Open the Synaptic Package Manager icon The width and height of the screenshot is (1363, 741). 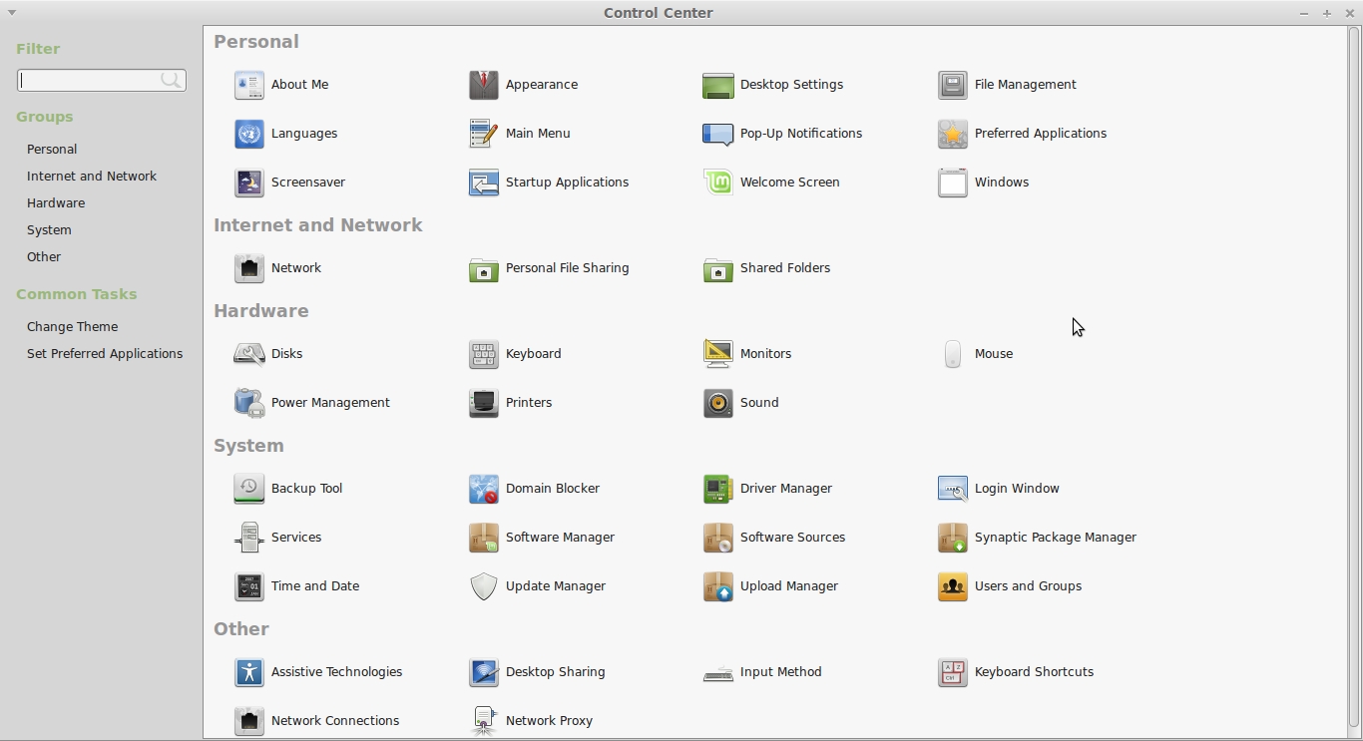(952, 538)
